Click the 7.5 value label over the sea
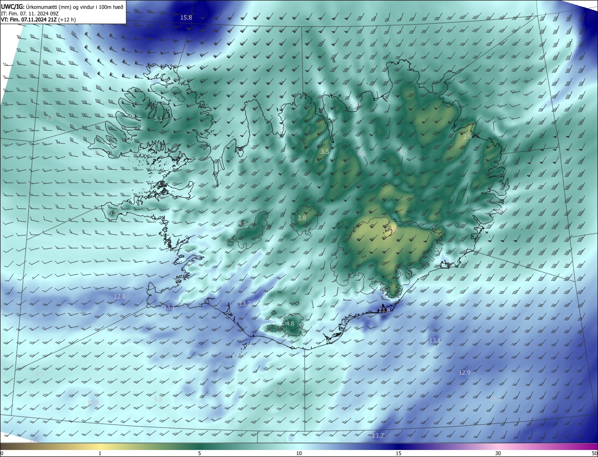 (50, 119)
